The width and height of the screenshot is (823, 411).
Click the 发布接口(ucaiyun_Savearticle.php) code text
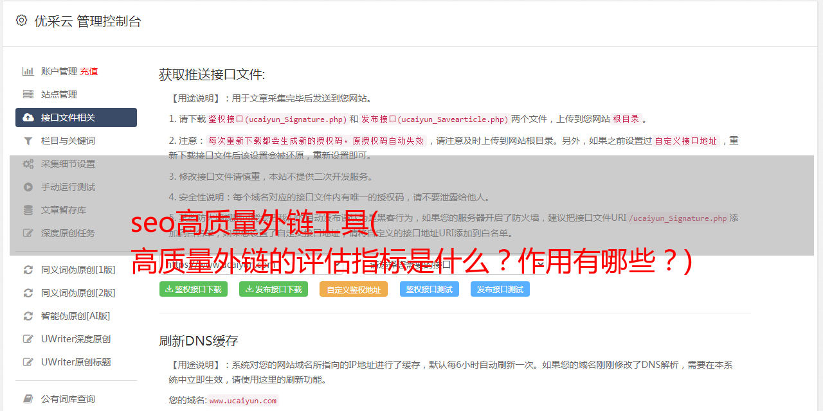435,119
